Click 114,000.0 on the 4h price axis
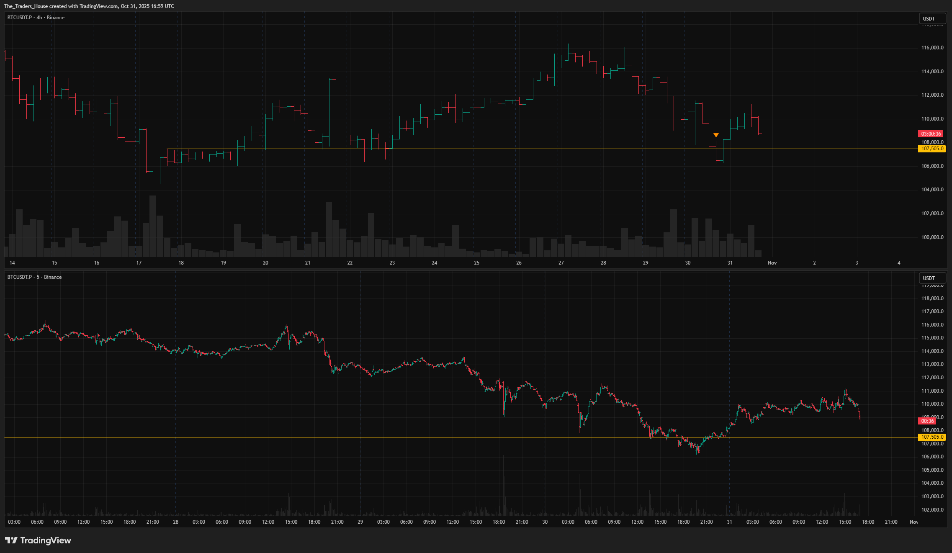This screenshot has width=952, height=553. (932, 72)
